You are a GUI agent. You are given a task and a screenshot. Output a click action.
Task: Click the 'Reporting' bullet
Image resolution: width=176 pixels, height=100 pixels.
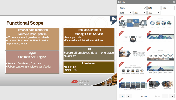point(70,67)
